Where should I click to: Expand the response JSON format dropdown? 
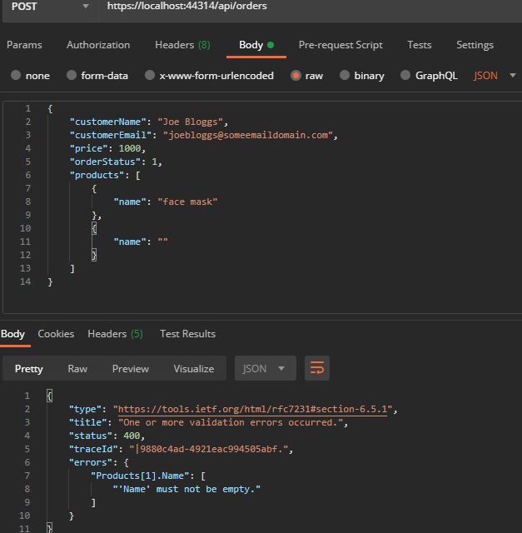point(265,368)
